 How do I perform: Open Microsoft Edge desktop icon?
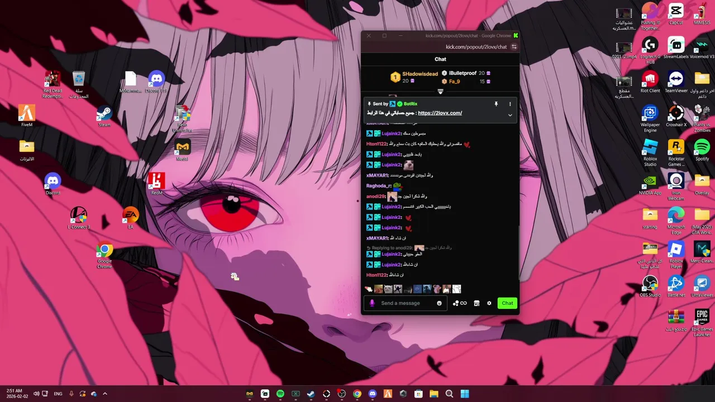tap(676, 222)
